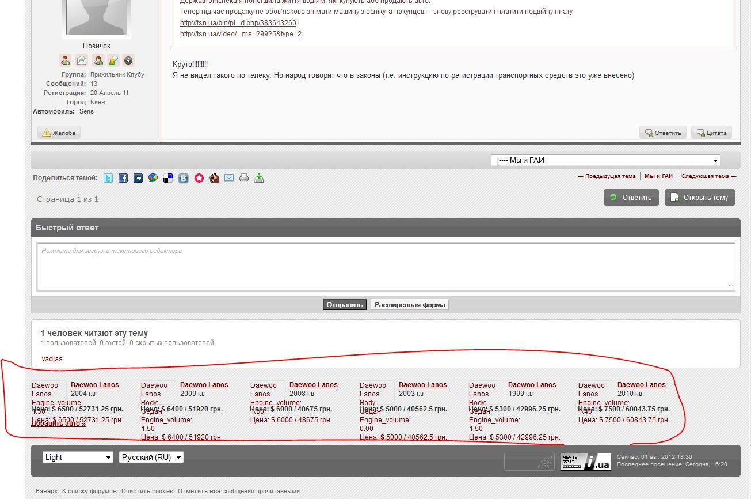
Task: Share topic via Digg icon
Action: (138, 178)
